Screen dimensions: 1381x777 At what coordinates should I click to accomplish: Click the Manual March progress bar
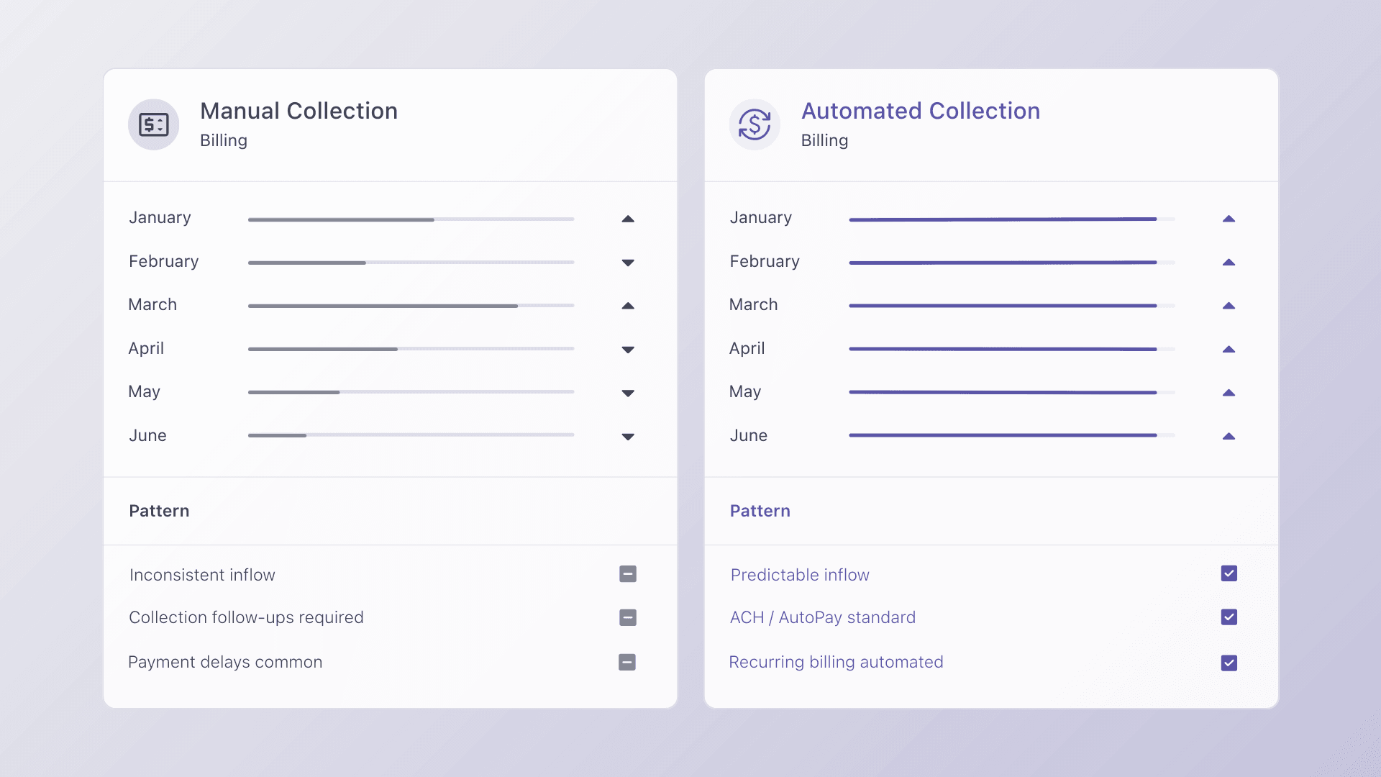pyautogui.click(x=411, y=306)
